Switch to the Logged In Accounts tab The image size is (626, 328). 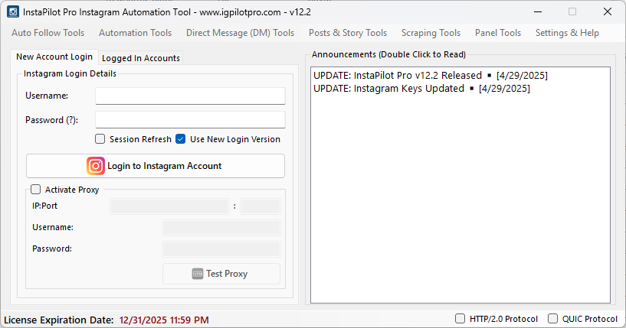[141, 58]
